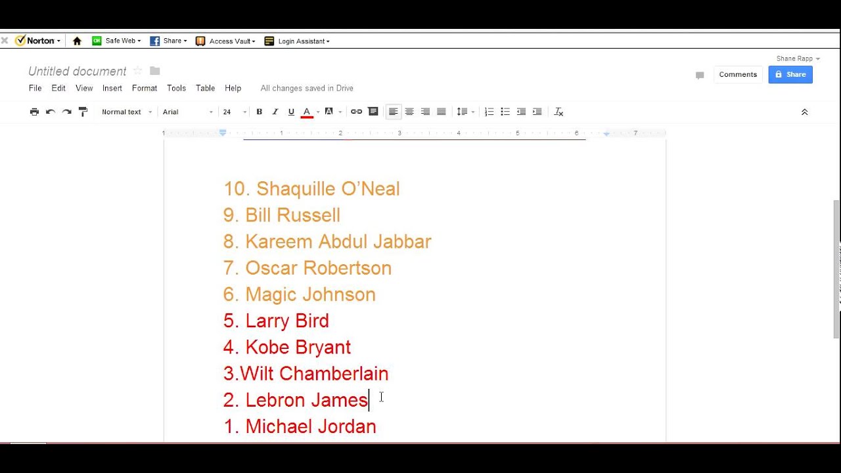Click the line 5. Larry Bird
Screen dimensions: 841x473
[276, 321]
